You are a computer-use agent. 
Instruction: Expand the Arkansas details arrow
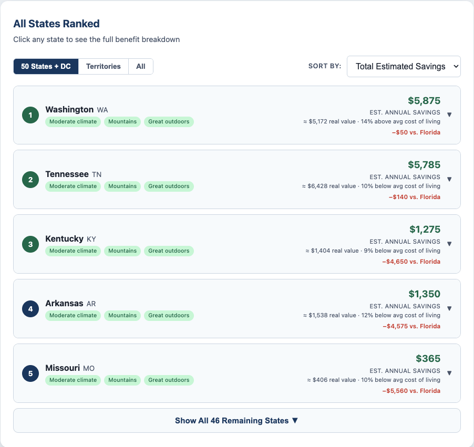(x=449, y=308)
